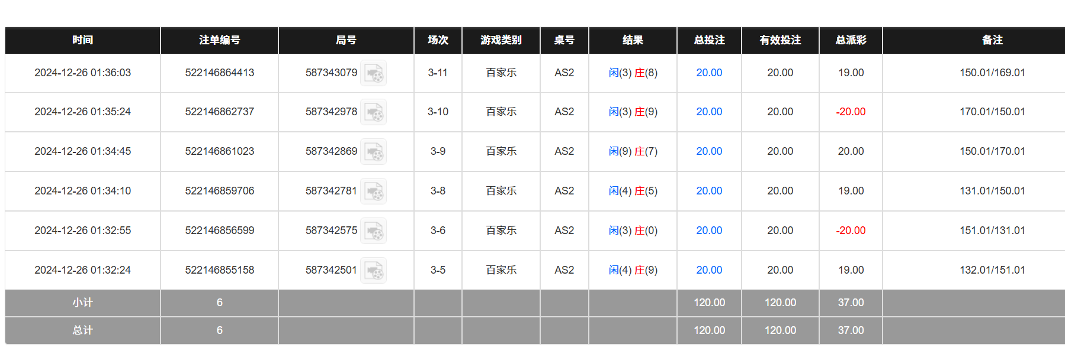
Task: Open replay icon for round 587342575
Action: point(374,231)
